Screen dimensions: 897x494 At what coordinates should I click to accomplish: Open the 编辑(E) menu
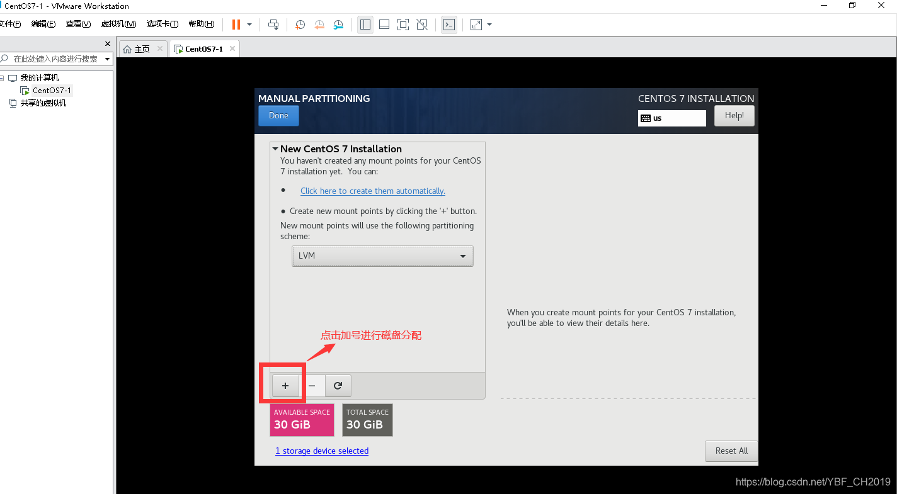(x=43, y=24)
